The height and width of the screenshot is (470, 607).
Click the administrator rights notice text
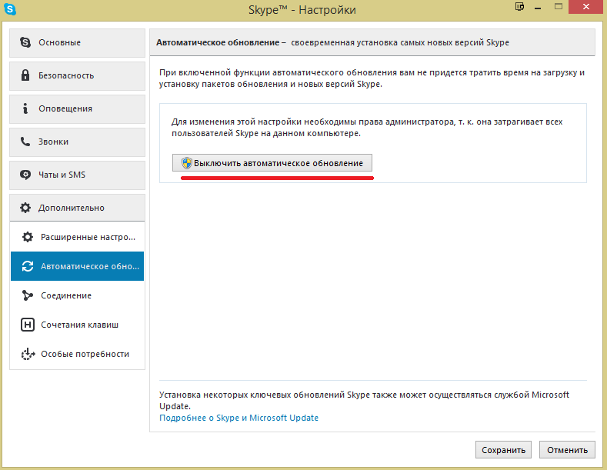point(367,128)
